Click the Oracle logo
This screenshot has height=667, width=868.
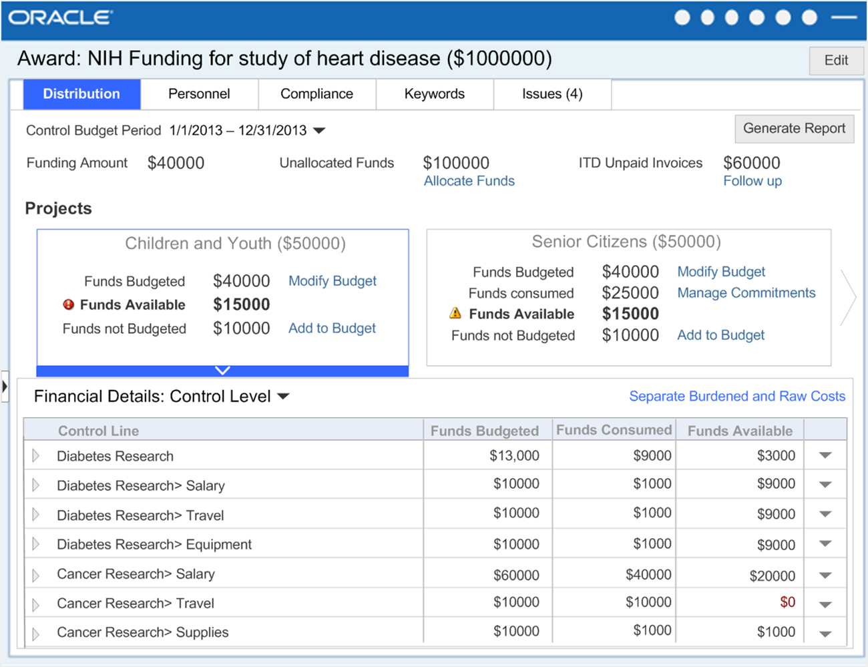(x=61, y=17)
